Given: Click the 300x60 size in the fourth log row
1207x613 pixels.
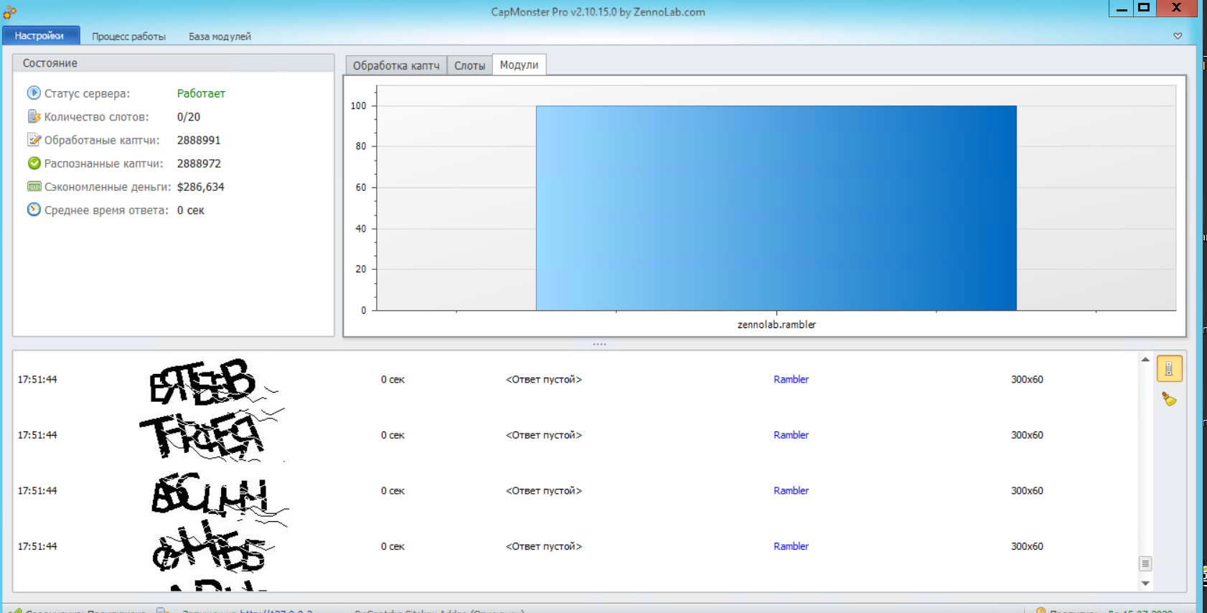Looking at the screenshot, I should click(1027, 546).
